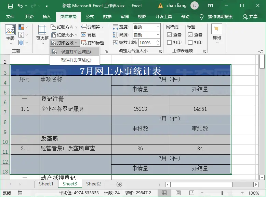Open Page Setup dialog launcher
Image resolution: width=266 pixels, height=197 pixels.
[x=106, y=51]
